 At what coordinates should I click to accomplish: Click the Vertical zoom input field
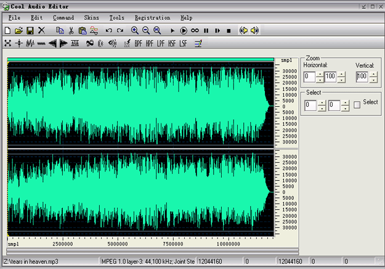coord(362,77)
